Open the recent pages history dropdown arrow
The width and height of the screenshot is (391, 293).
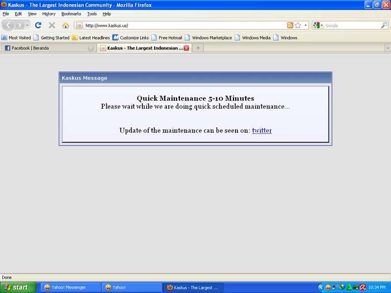(x=27, y=25)
